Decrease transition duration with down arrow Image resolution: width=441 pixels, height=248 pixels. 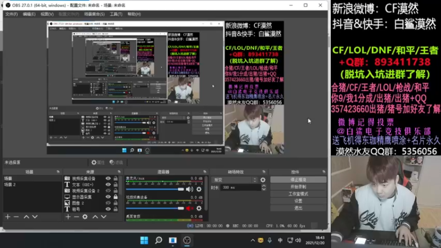[264, 189]
